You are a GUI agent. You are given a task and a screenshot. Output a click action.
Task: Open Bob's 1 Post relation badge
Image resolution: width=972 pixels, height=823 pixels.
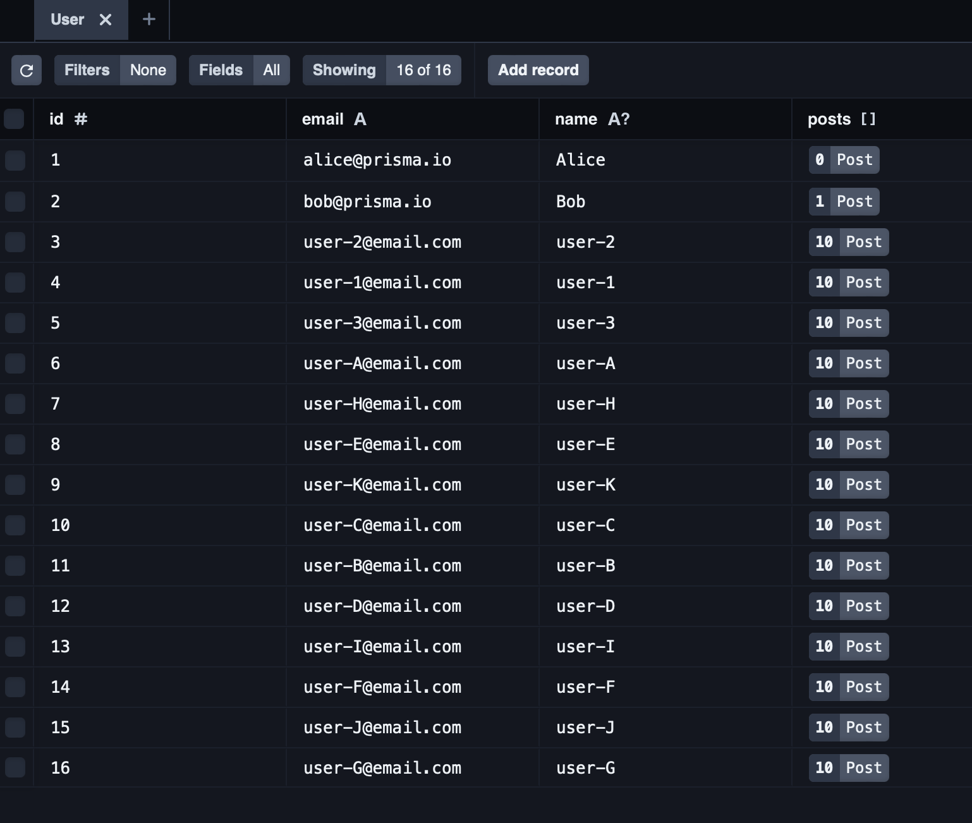click(x=844, y=202)
